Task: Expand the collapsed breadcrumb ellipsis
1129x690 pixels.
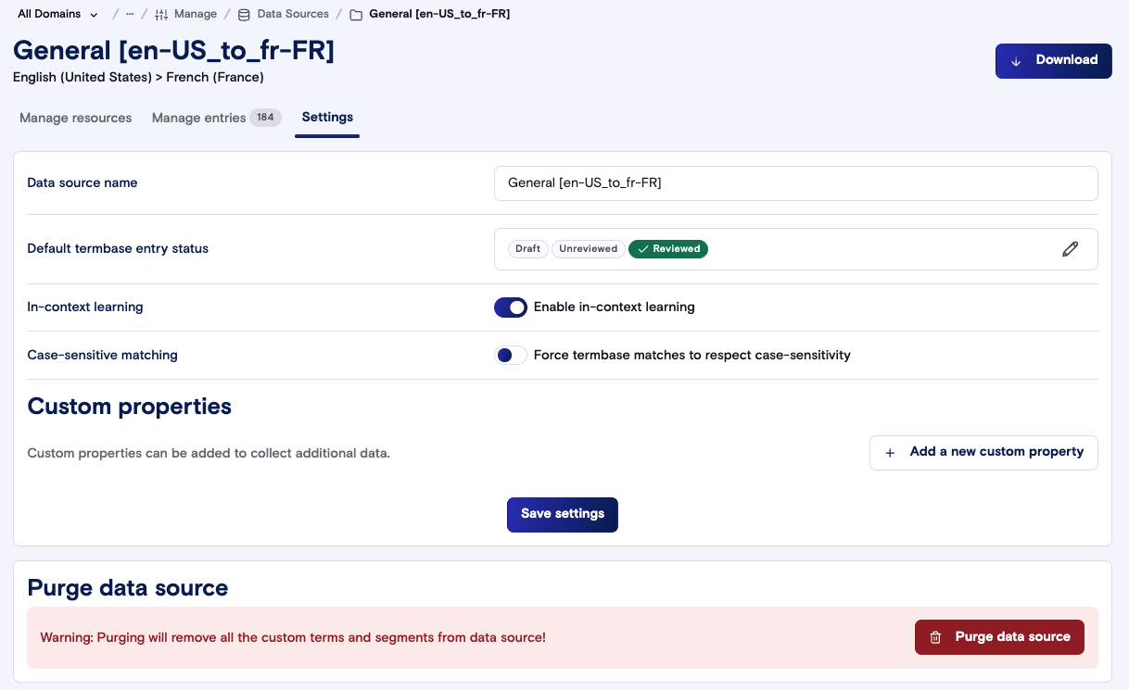Action: 130,14
